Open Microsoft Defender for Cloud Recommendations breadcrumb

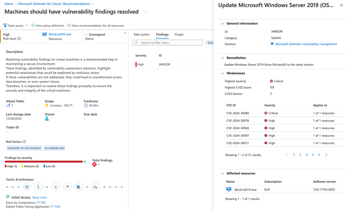pyautogui.click(x=54, y=4)
